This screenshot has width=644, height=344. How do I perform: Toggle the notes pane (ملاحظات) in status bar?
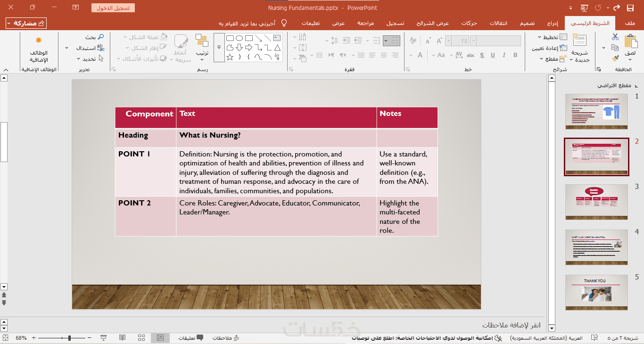pyautogui.click(x=226, y=338)
